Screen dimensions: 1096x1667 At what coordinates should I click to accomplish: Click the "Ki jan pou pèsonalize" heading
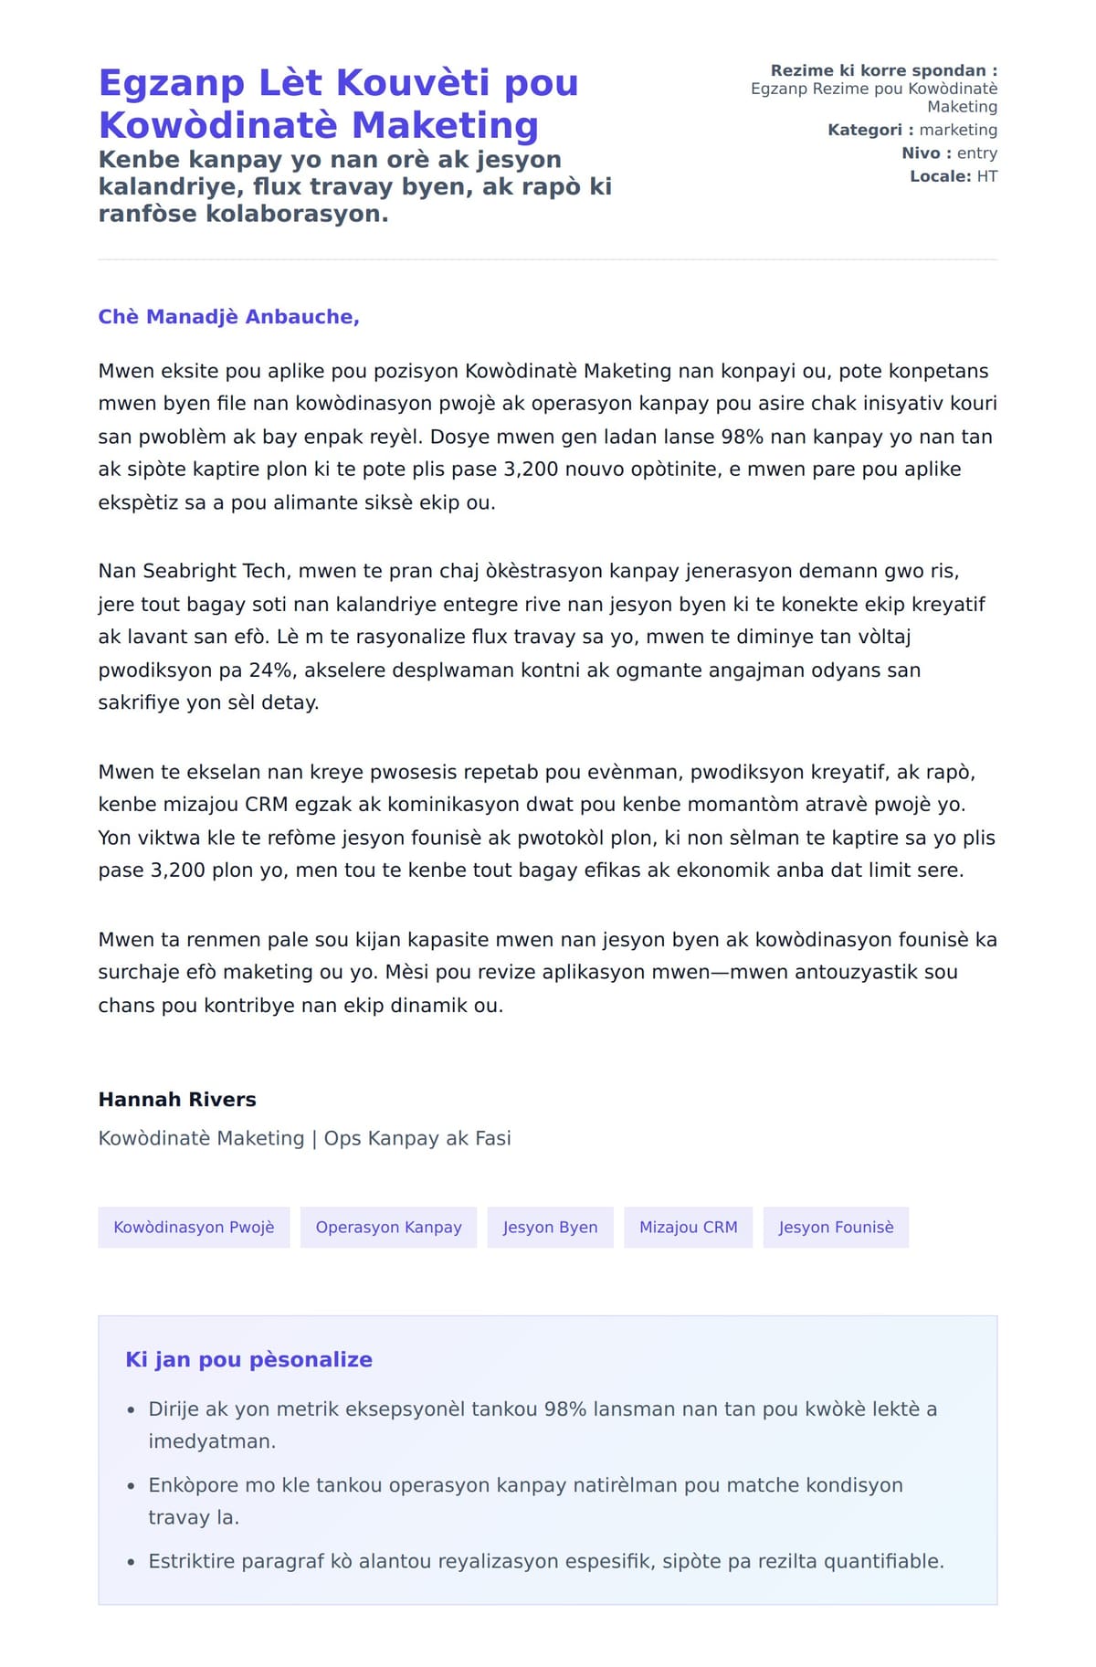(248, 1360)
